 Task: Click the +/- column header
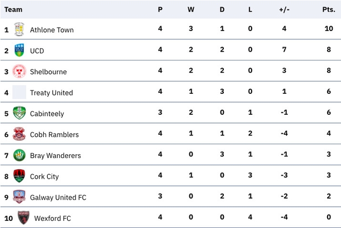(284, 9)
